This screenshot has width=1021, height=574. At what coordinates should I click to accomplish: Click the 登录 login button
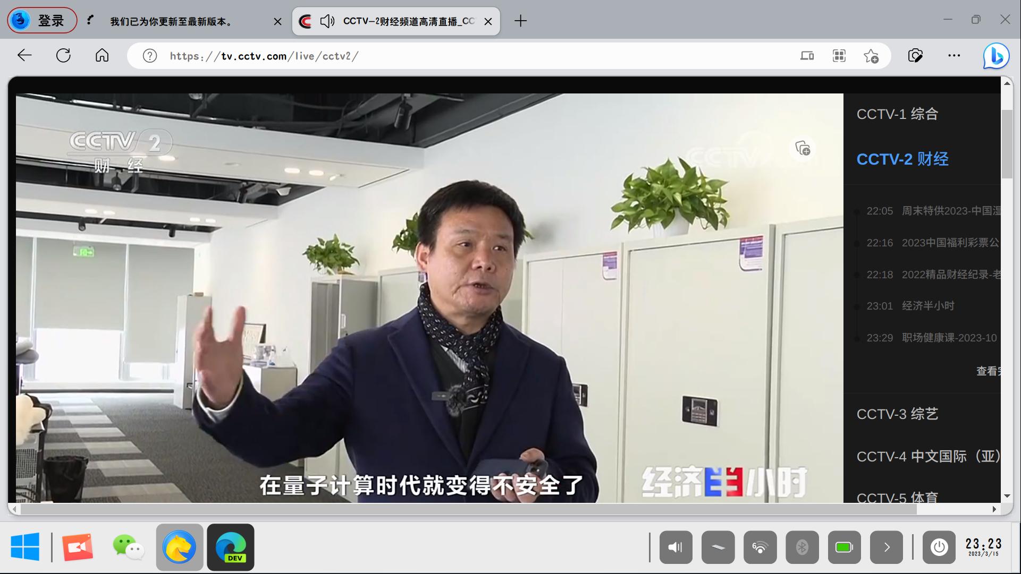41,20
